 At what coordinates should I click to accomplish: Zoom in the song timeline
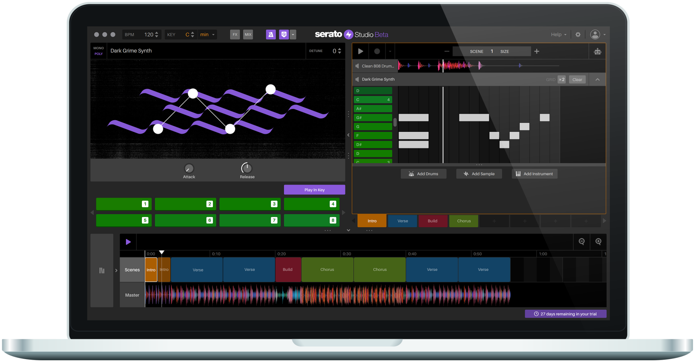tap(598, 242)
